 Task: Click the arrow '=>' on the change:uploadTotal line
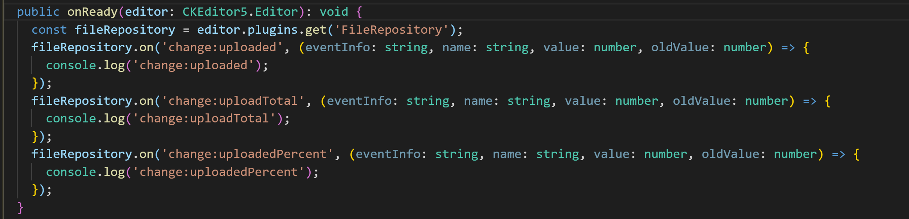pos(810,101)
